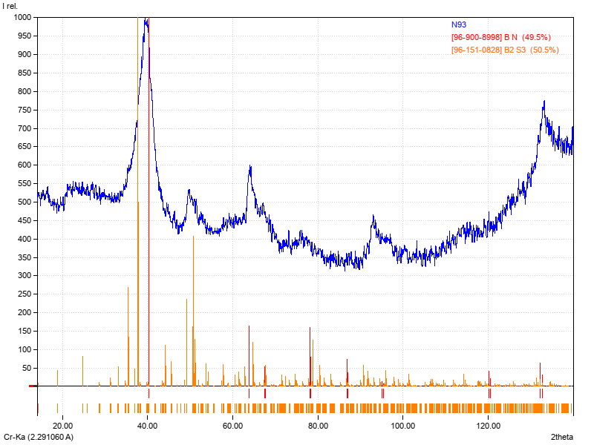Image resolution: width=594 pixels, height=445 pixels.
Task: Select the B2 S3 (50.5%) legend entry
Action: pos(505,50)
